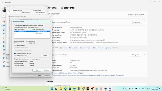The image size is (162, 91).
Task: Open Windows Update icon in sidebar
Action: coord(4,66)
